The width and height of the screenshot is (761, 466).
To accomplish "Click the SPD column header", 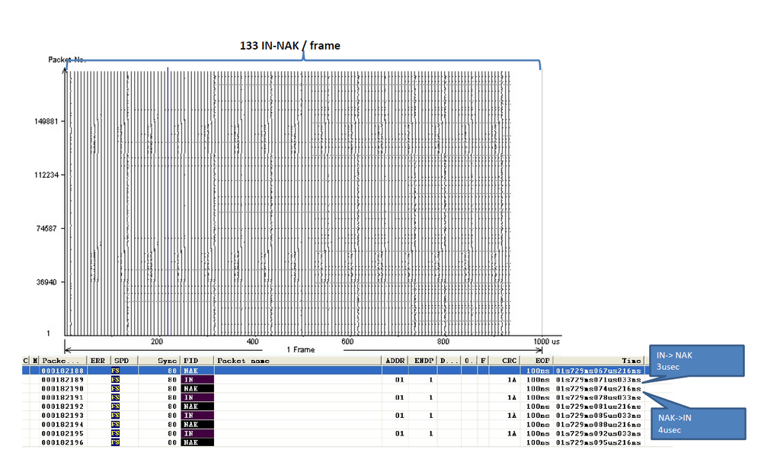I will pos(124,361).
